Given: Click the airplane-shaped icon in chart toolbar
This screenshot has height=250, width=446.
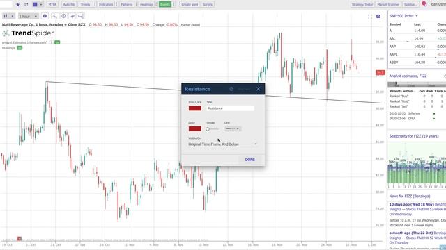Looking at the screenshot, I should click(72, 16).
